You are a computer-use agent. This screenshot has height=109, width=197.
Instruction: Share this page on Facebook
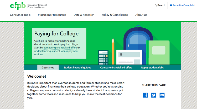coord(146,95)
